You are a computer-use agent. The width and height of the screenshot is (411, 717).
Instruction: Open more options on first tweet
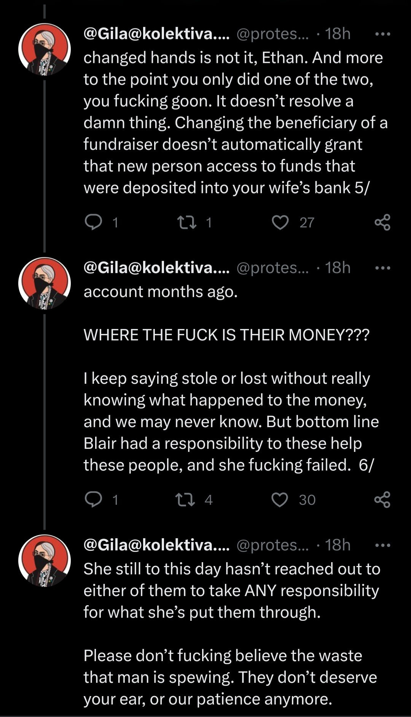coord(382,34)
